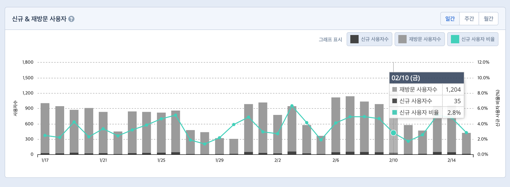
Task: Click the 그래프 표시 label
Action: pos(330,40)
